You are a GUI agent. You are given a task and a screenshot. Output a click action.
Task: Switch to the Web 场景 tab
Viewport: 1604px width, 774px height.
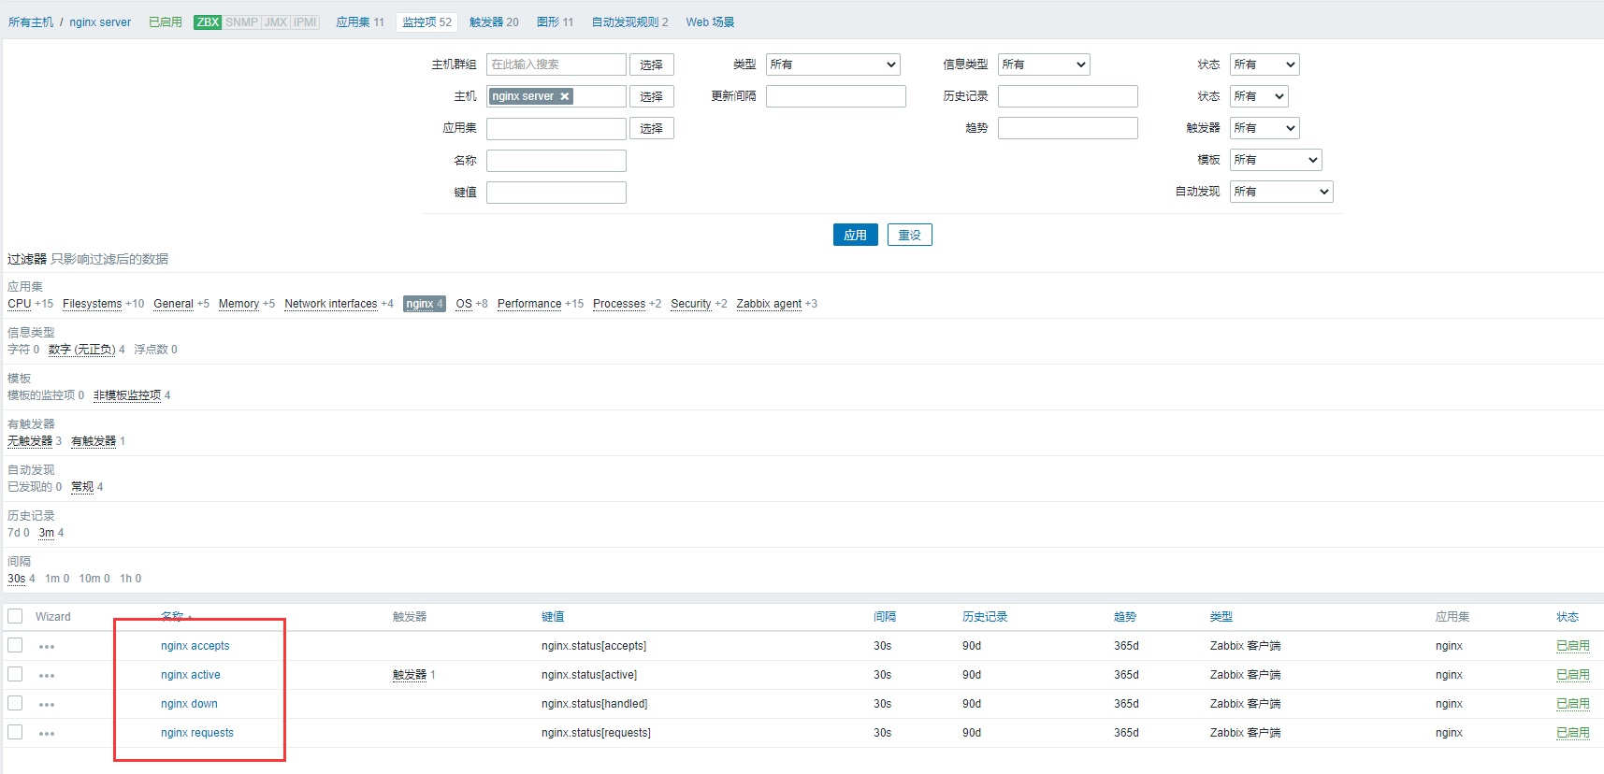(x=710, y=22)
